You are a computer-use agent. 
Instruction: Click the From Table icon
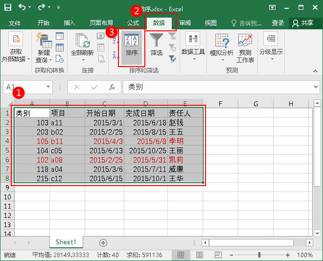coord(60,47)
